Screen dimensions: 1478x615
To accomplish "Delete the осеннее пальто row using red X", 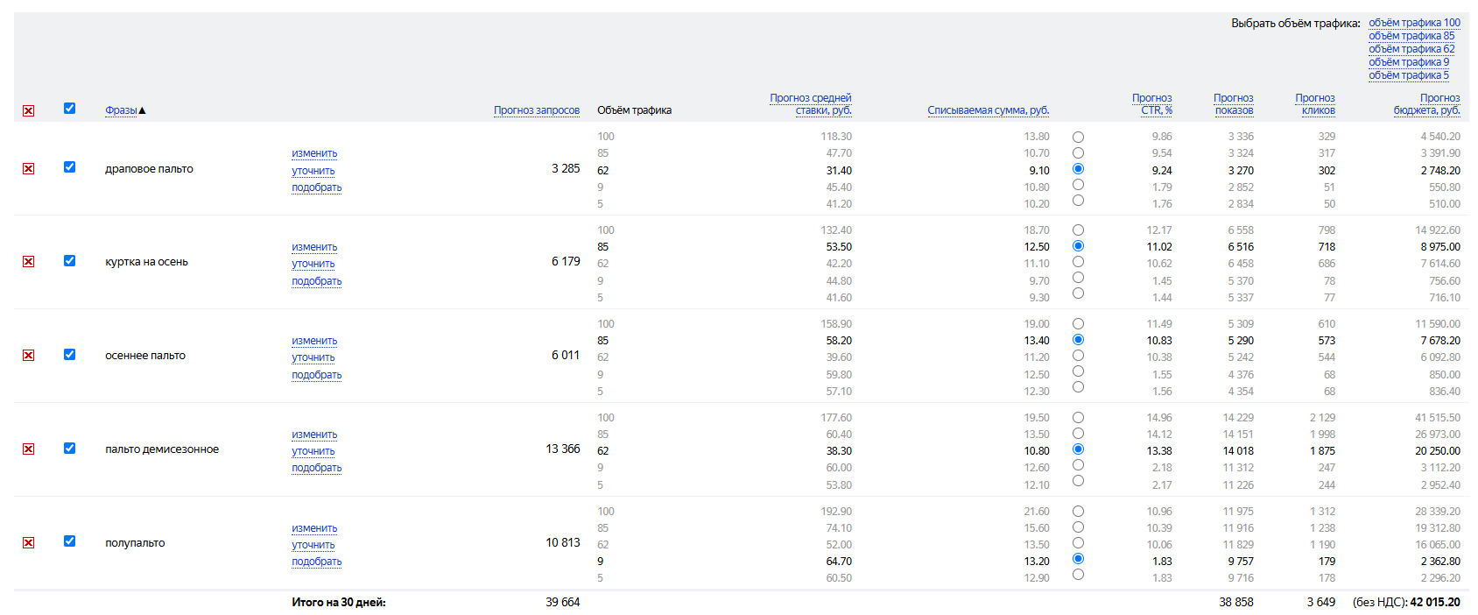I will click(28, 356).
